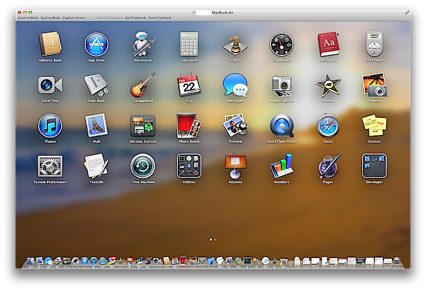
Task: Click the Transmit truck icon in Dock
Action: (x=58, y=261)
